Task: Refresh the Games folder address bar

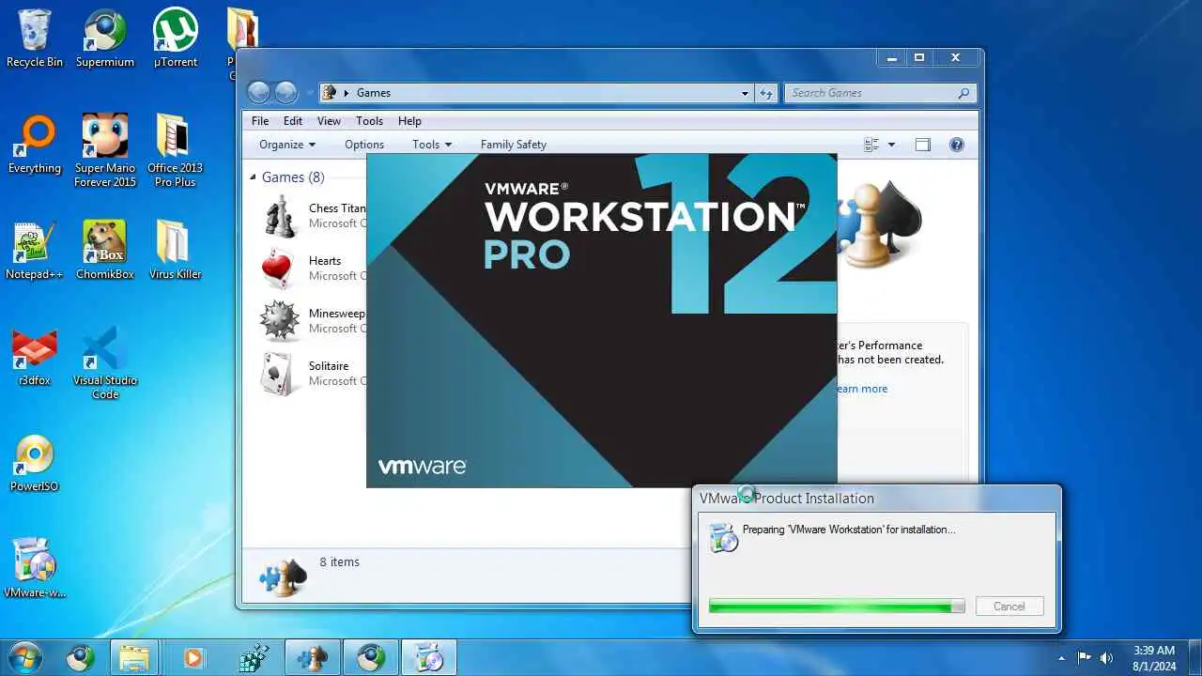Action: tap(766, 93)
